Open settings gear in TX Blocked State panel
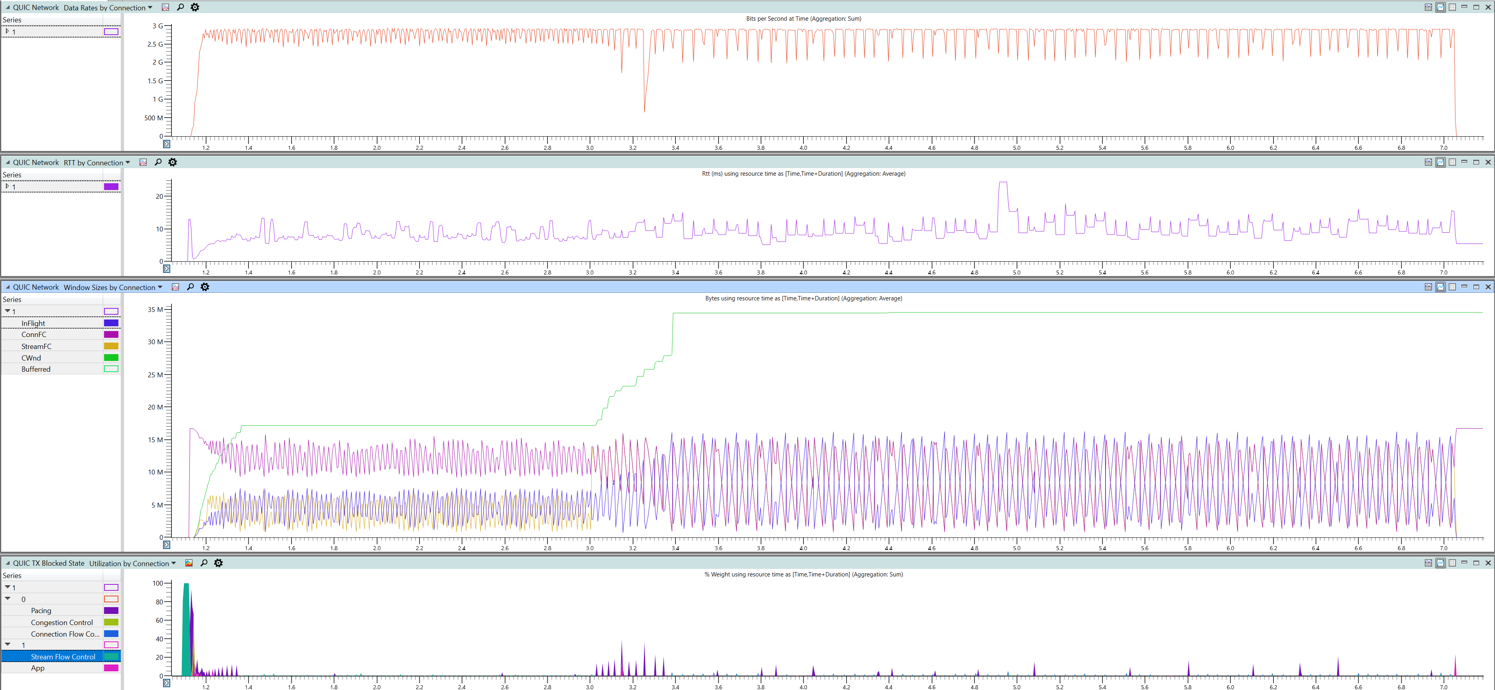 [x=218, y=563]
